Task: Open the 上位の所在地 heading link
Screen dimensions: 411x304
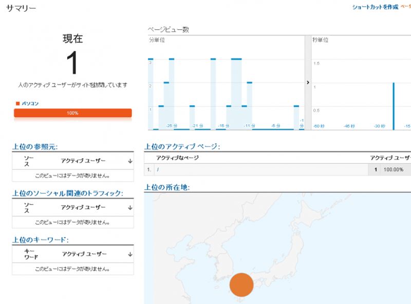Action: [167, 187]
